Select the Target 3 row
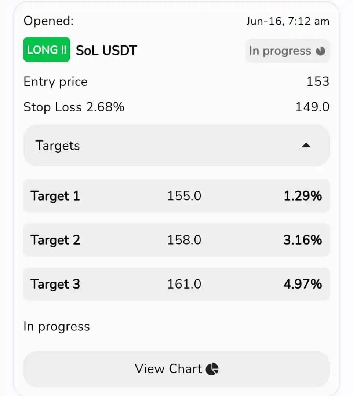This screenshot has height=396, width=353. coord(176,284)
